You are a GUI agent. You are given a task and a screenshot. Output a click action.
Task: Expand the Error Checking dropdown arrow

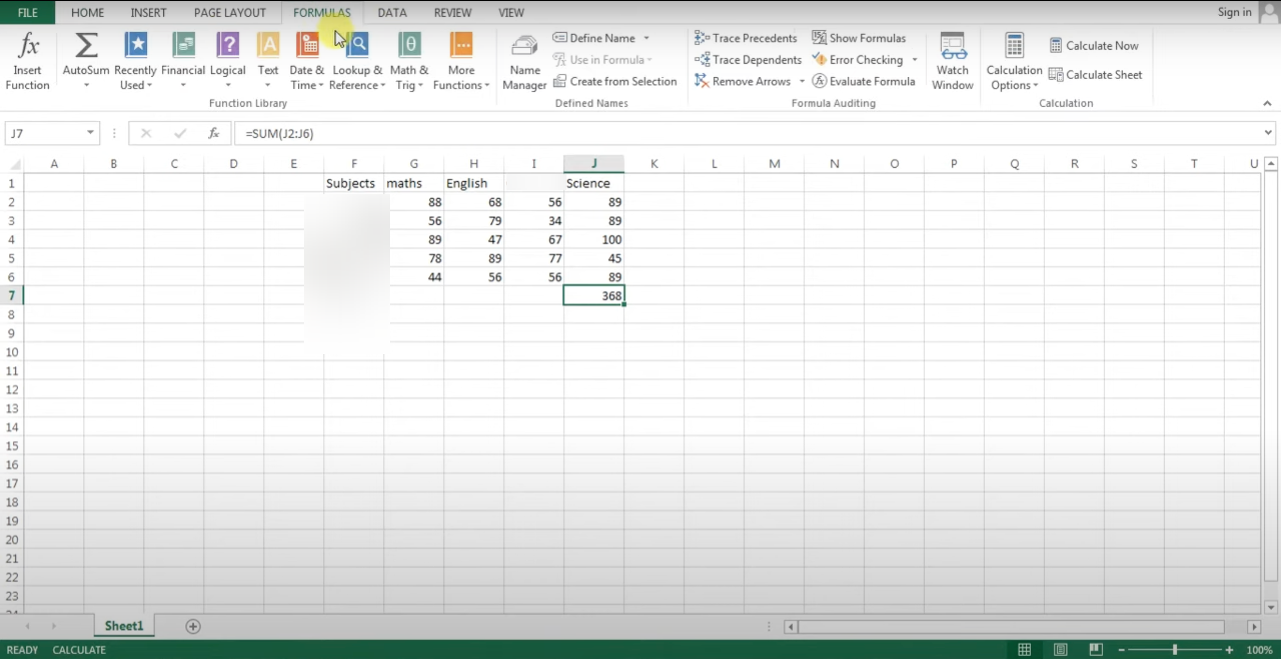click(x=915, y=60)
